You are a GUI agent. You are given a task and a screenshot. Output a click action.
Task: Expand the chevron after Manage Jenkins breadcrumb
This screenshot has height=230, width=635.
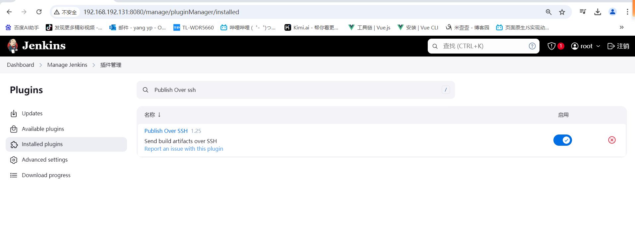94,65
